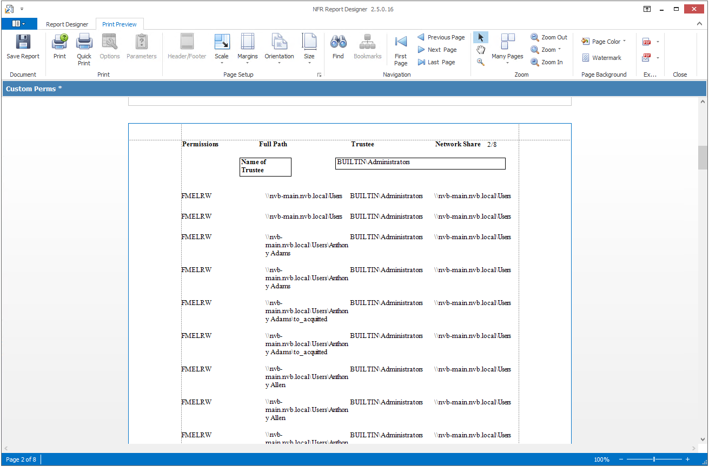
Task: Select the magnifier tool in Zoom group
Action: pyautogui.click(x=480, y=62)
